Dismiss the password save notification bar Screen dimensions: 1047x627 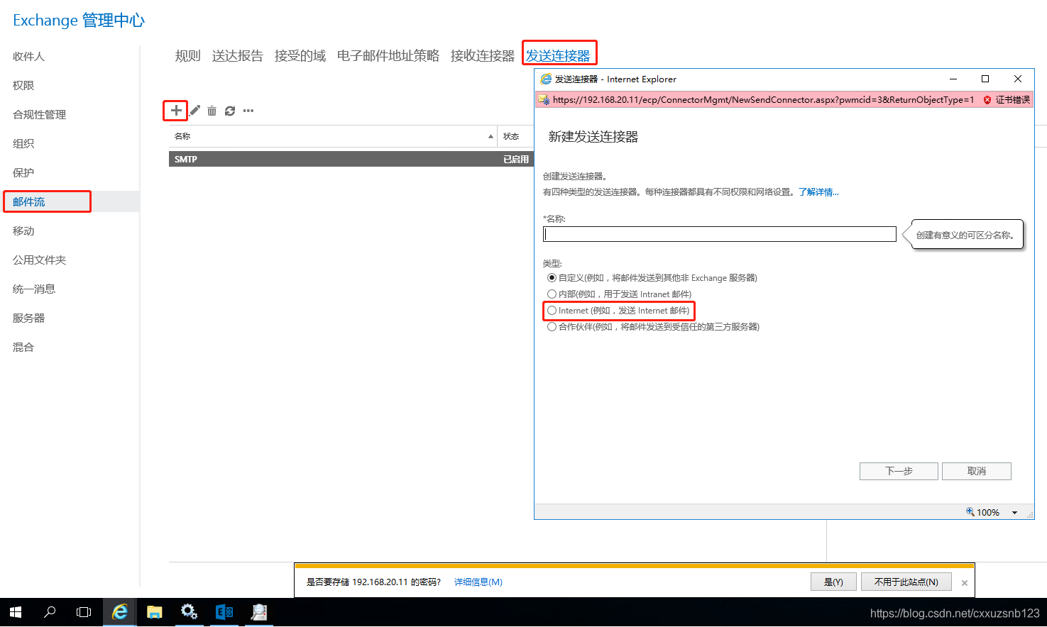965,583
